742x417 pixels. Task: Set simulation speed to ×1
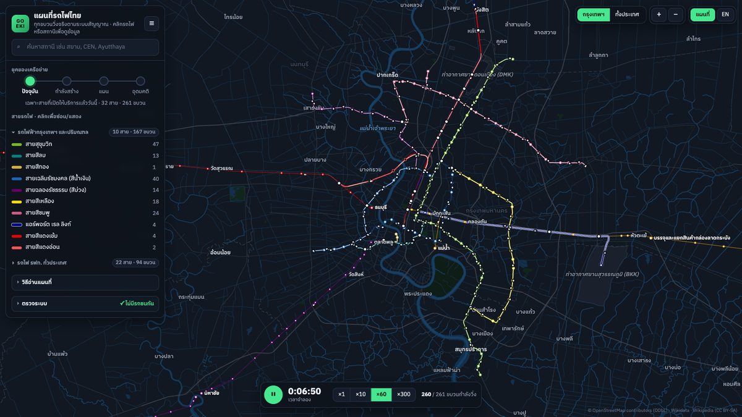[341, 394]
